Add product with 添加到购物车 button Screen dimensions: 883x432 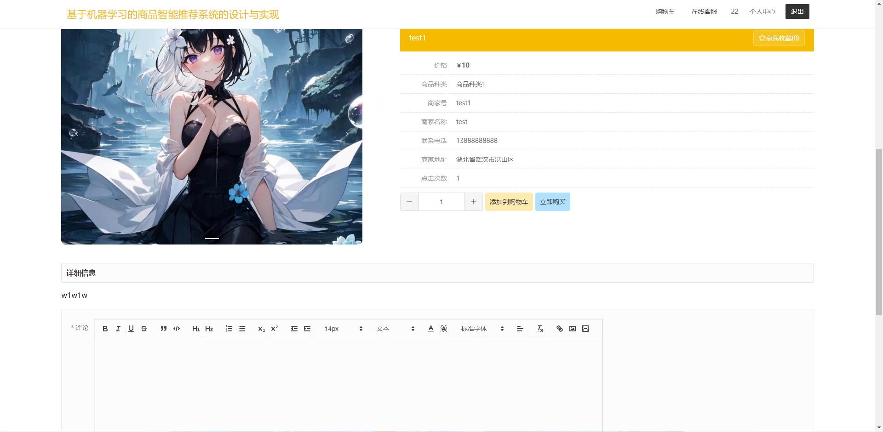pyautogui.click(x=509, y=202)
